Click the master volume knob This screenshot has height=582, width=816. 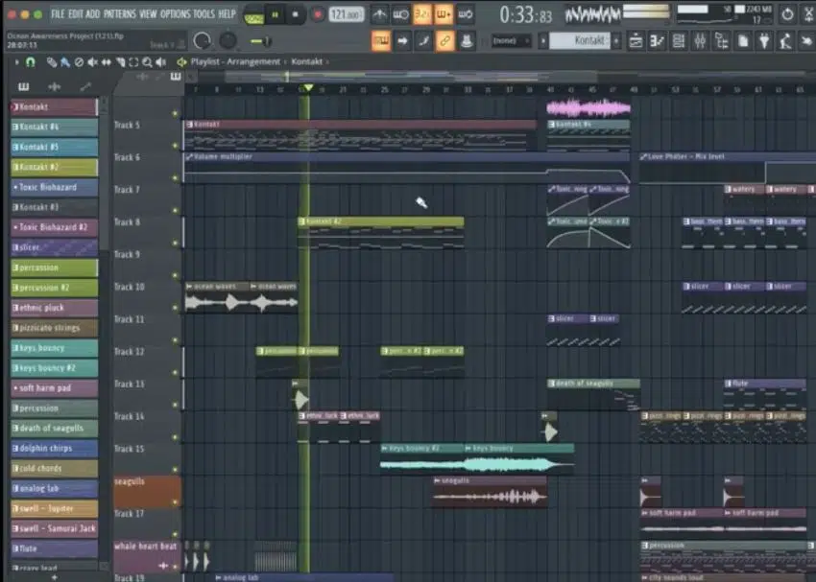coord(202,40)
